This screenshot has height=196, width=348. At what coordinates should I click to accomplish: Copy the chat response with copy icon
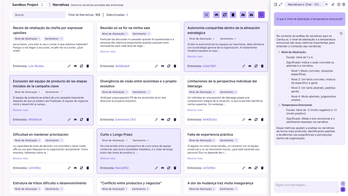[341, 33]
